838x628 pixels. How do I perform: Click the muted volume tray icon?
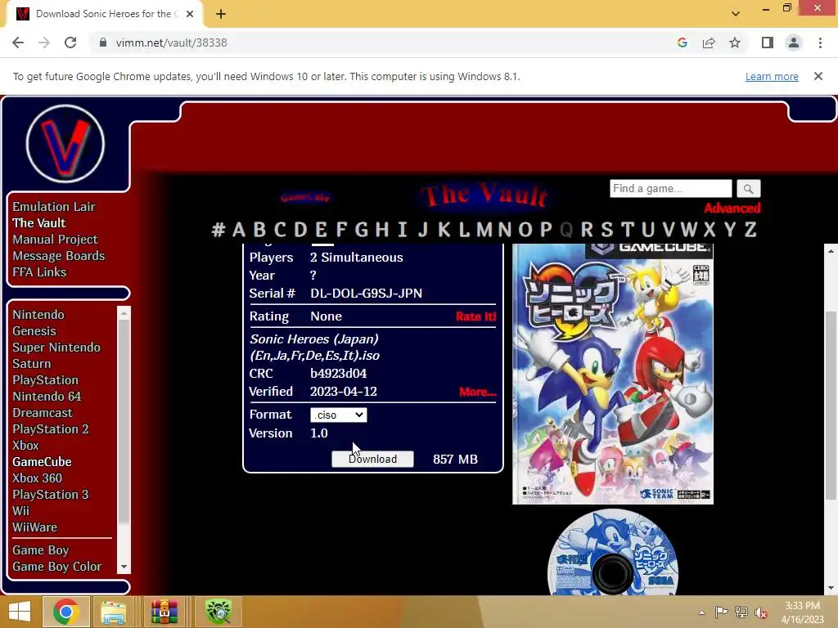click(761, 612)
